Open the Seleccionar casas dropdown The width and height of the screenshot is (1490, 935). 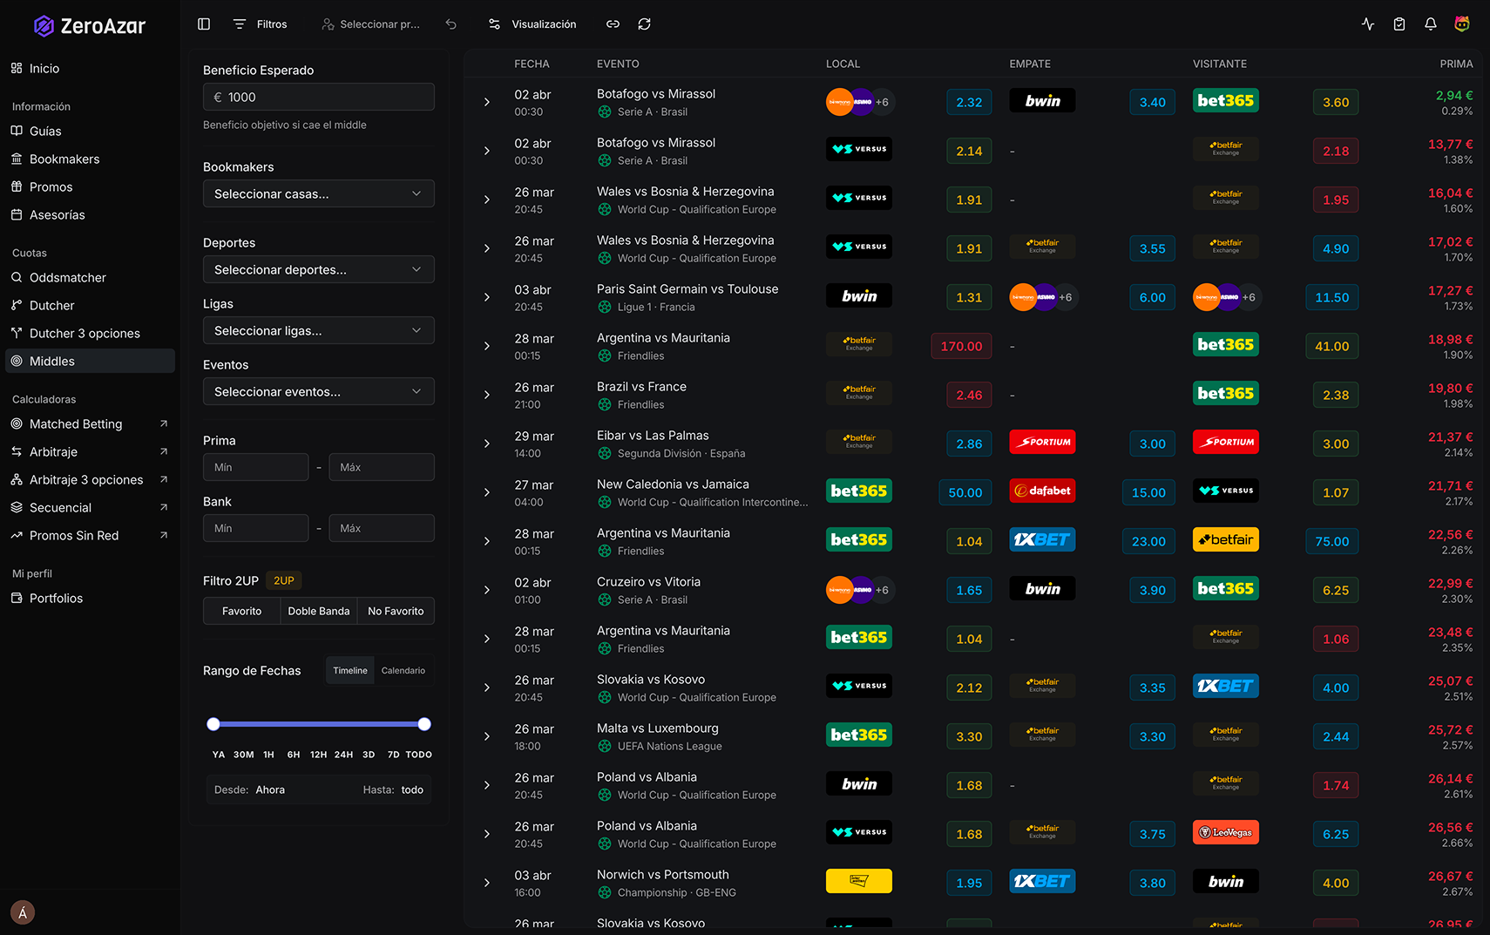click(x=318, y=193)
